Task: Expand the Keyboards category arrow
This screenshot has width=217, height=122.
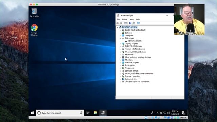Action: (x=120, y=55)
